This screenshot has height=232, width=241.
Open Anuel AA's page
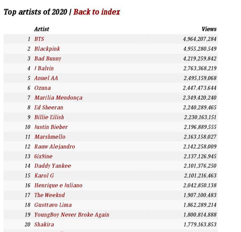46,78
